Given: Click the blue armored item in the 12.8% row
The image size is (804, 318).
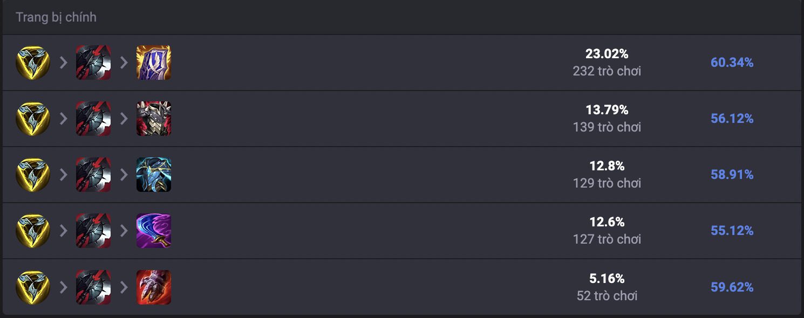Looking at the screenshot, I should click(154, 175).
